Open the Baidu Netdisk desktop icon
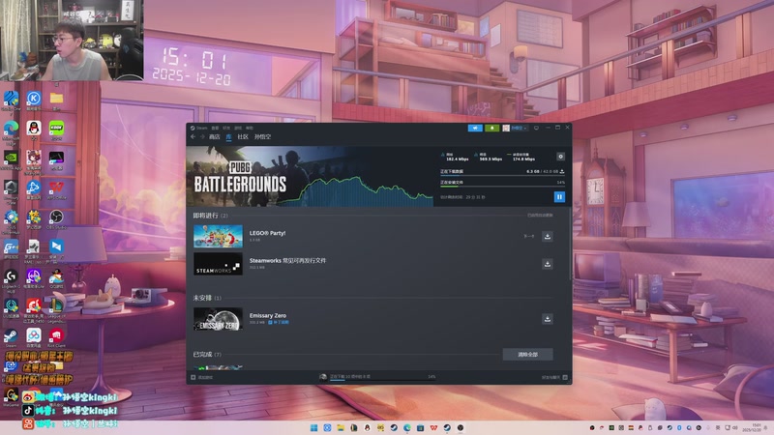 [x=34, y=337]
